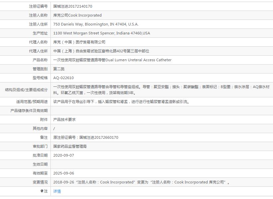273x199 pixels.
Task: Click the 审批部门 label
Action: point(40,146)
